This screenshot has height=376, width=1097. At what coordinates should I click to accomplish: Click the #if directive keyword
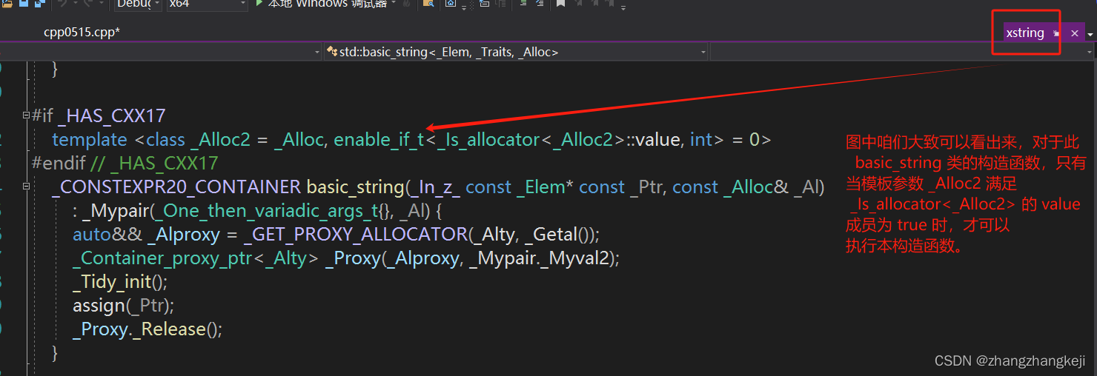point(43,115)
